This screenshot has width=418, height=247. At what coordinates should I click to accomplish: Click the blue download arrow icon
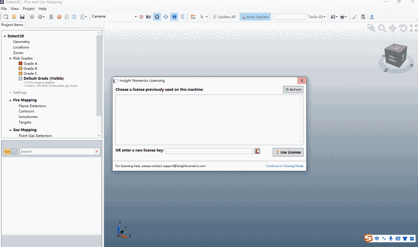pyautogui.click(x=372, y=17)
